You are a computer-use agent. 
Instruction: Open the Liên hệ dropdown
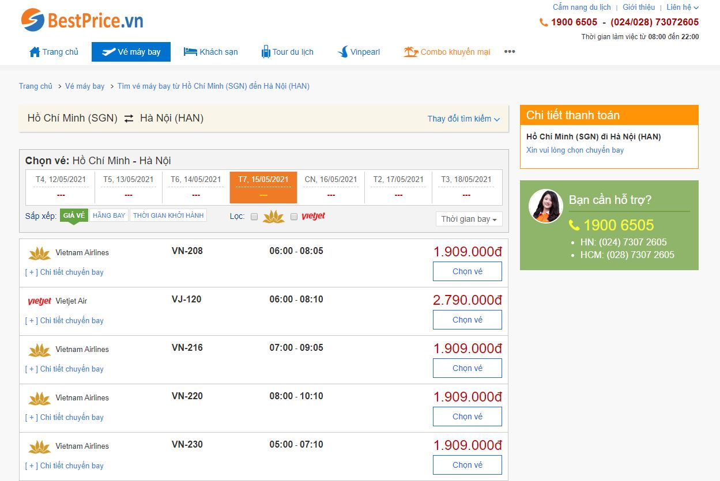tap(683, 7)
